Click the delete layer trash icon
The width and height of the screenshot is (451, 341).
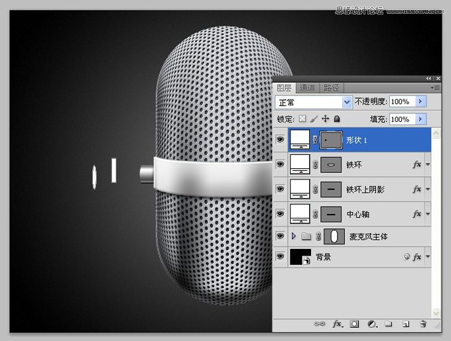(423, 324)
